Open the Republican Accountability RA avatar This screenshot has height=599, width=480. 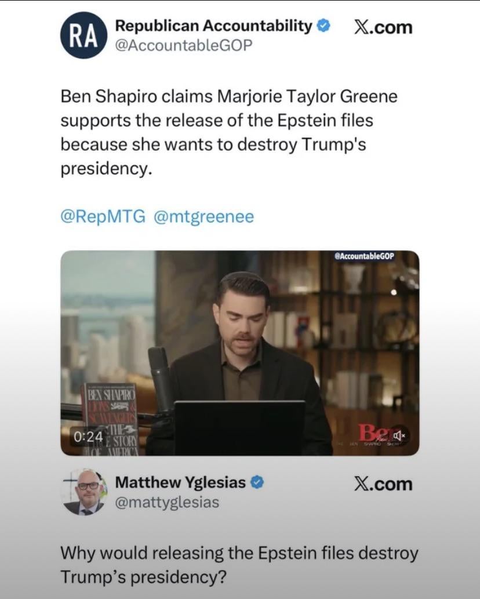pyautogui.click(x=83, y=35)
